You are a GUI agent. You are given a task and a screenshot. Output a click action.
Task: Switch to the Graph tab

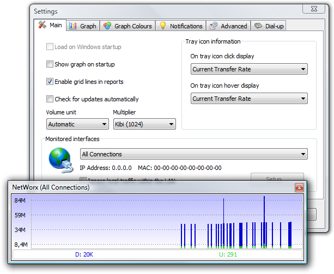pyautogui.click(x=83, y=26)
